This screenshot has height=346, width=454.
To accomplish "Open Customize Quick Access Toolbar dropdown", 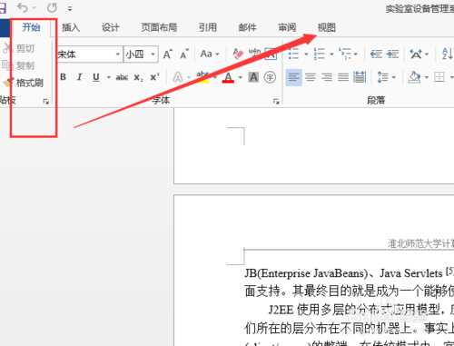I will [x=70, y=9].
